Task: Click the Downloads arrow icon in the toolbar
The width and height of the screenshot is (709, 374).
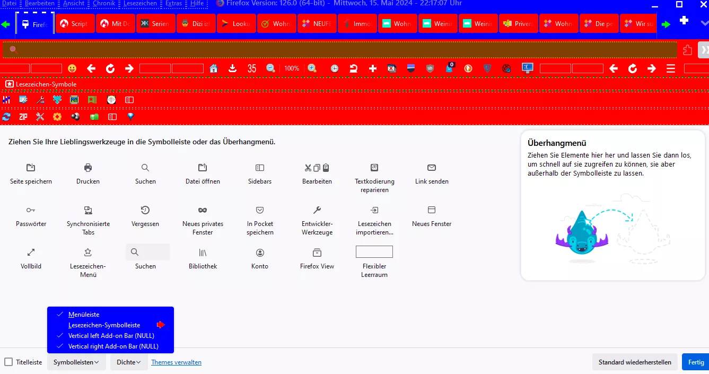Action: pyautogui.click(x=232, y=68)
